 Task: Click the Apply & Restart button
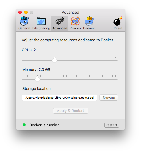point(70,111)
